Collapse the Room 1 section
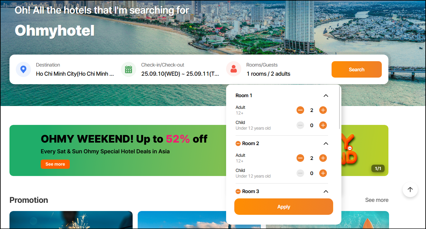The height and width of the screenshot is (229, 426). [326, 96]
